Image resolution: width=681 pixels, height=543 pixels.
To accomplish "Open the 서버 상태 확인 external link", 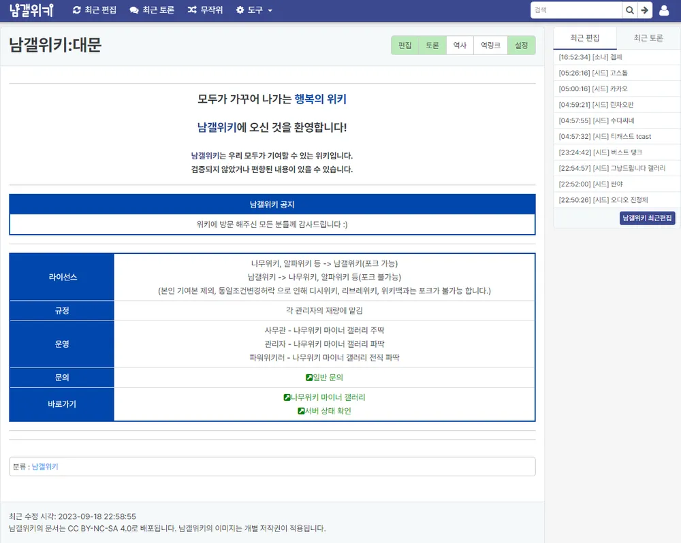I will tap(324, 411).
